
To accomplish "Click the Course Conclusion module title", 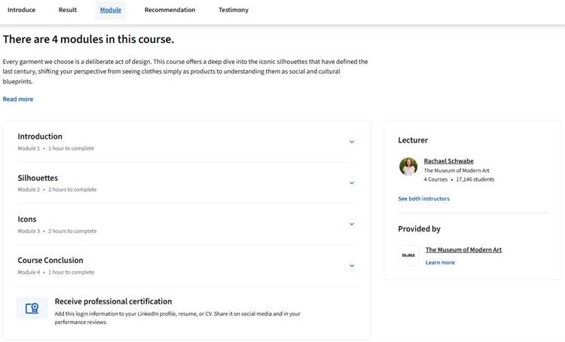I will coord(50,260).
